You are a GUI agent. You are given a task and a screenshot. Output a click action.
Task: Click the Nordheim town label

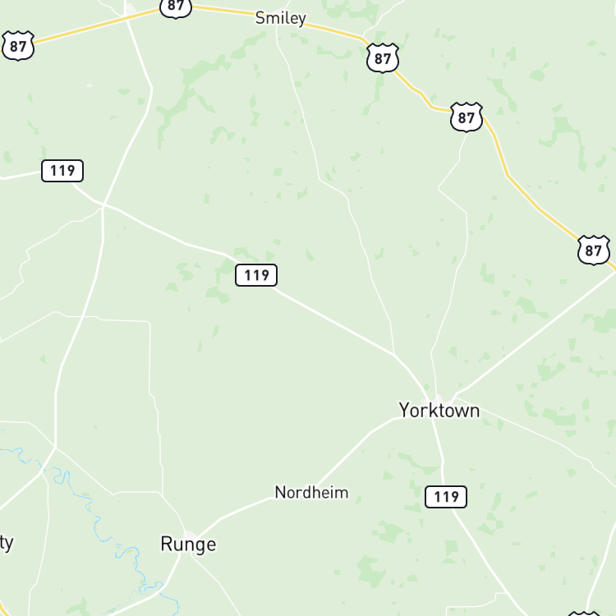[x=311, y=493]
